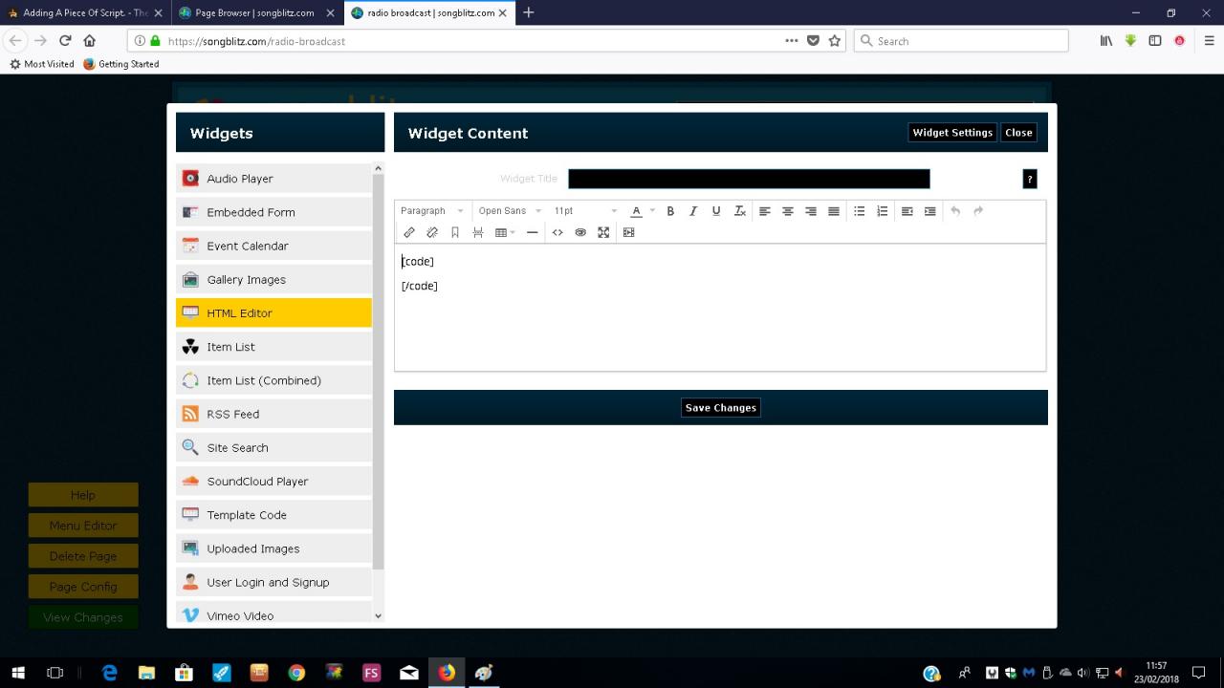This screenshot has width=1224, height=688.
Task: Select the SoundCloud Player widget
Action: coord(273,482)
